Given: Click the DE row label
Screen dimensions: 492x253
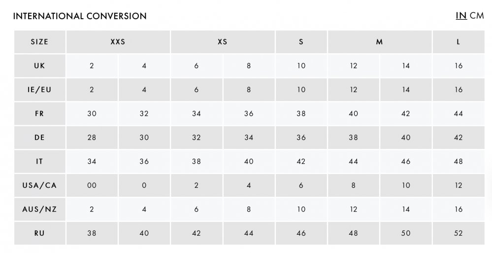Looking at the screenshot, I should point(39,138).
